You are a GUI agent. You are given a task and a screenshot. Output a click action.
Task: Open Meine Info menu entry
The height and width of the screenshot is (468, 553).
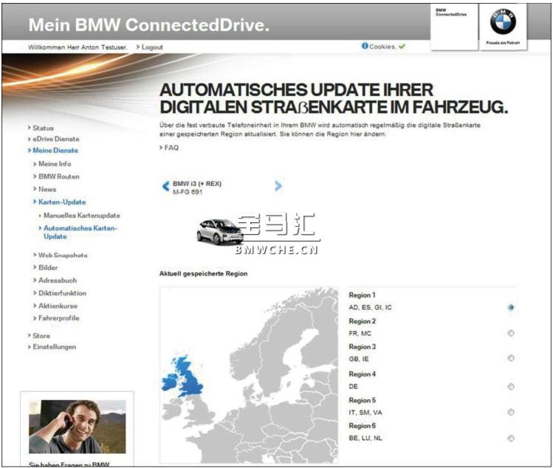coord(55,164)
